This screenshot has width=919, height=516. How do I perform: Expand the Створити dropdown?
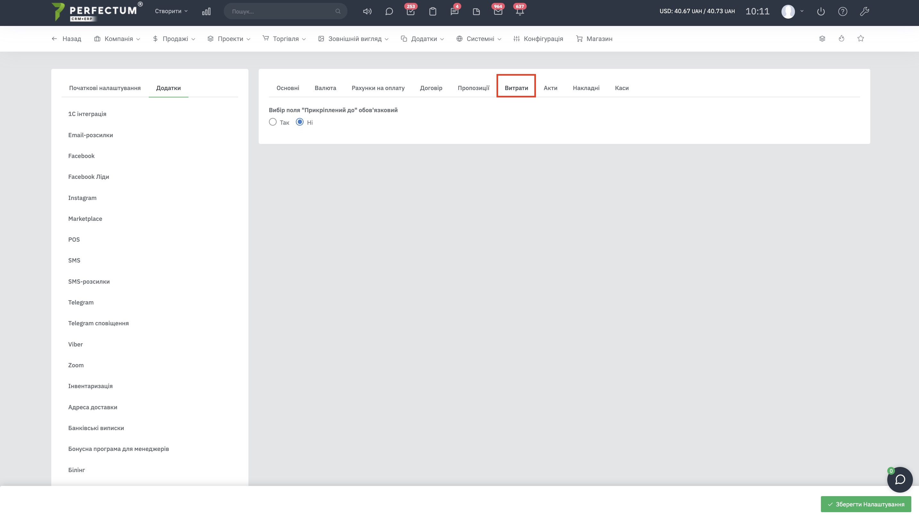click(171, 12)
